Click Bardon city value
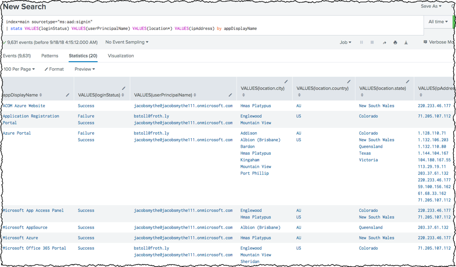Image resolution: width=456 pixels, height=267 pixels. coord(247,146)
